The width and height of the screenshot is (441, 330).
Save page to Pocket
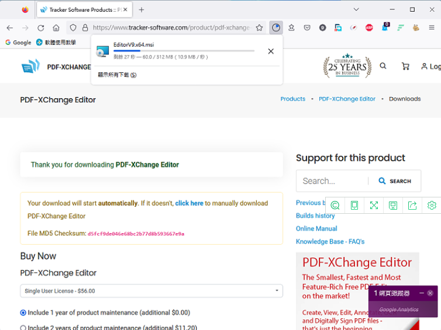tap(307, 27)
